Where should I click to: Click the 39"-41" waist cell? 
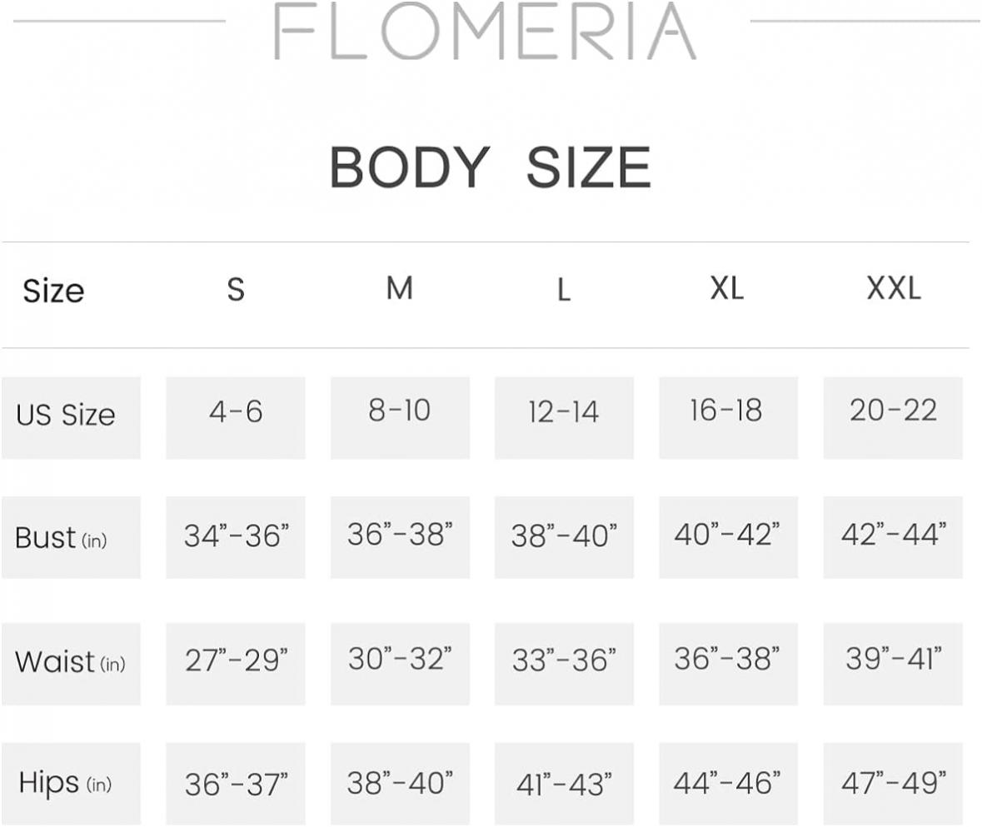pos(893,664)
